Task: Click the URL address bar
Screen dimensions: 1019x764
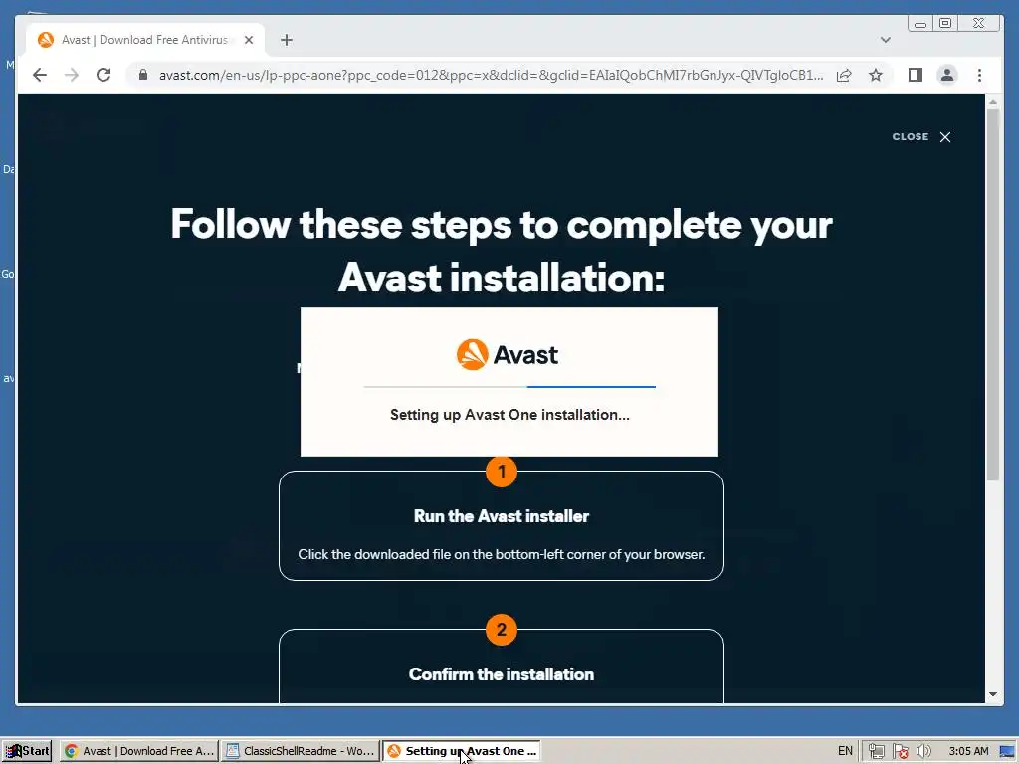Action: coord(491,75)
